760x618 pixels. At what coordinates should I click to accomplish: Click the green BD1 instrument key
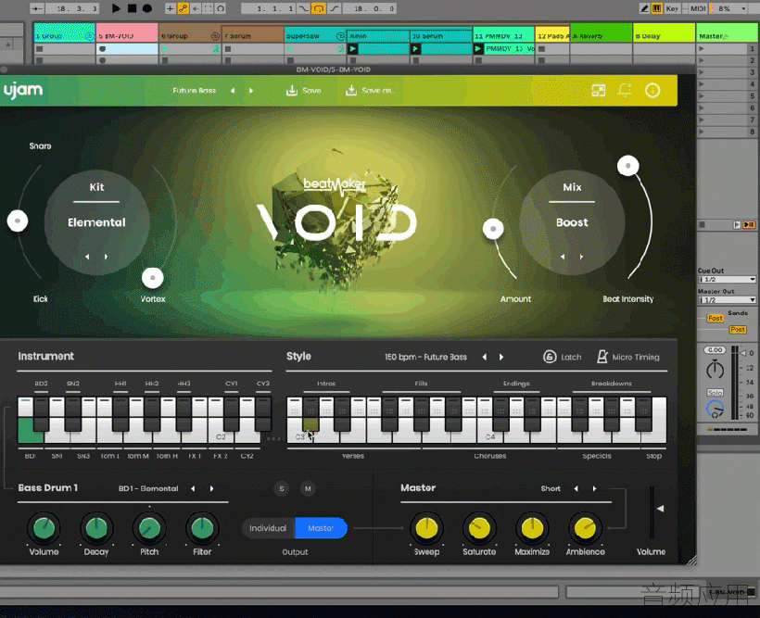click(30, 431)
